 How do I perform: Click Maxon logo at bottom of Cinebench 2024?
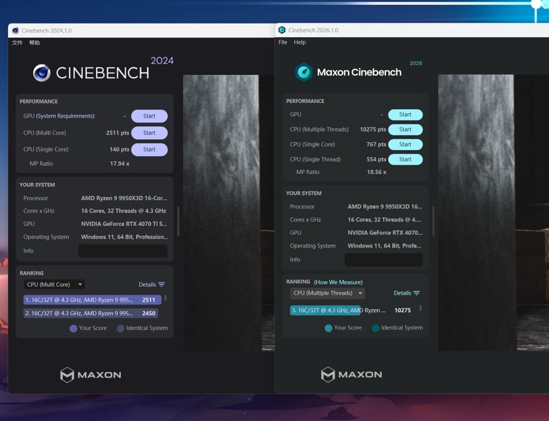[91, 375]
